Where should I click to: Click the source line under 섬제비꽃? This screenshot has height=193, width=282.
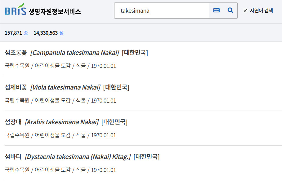click(60, 101)
